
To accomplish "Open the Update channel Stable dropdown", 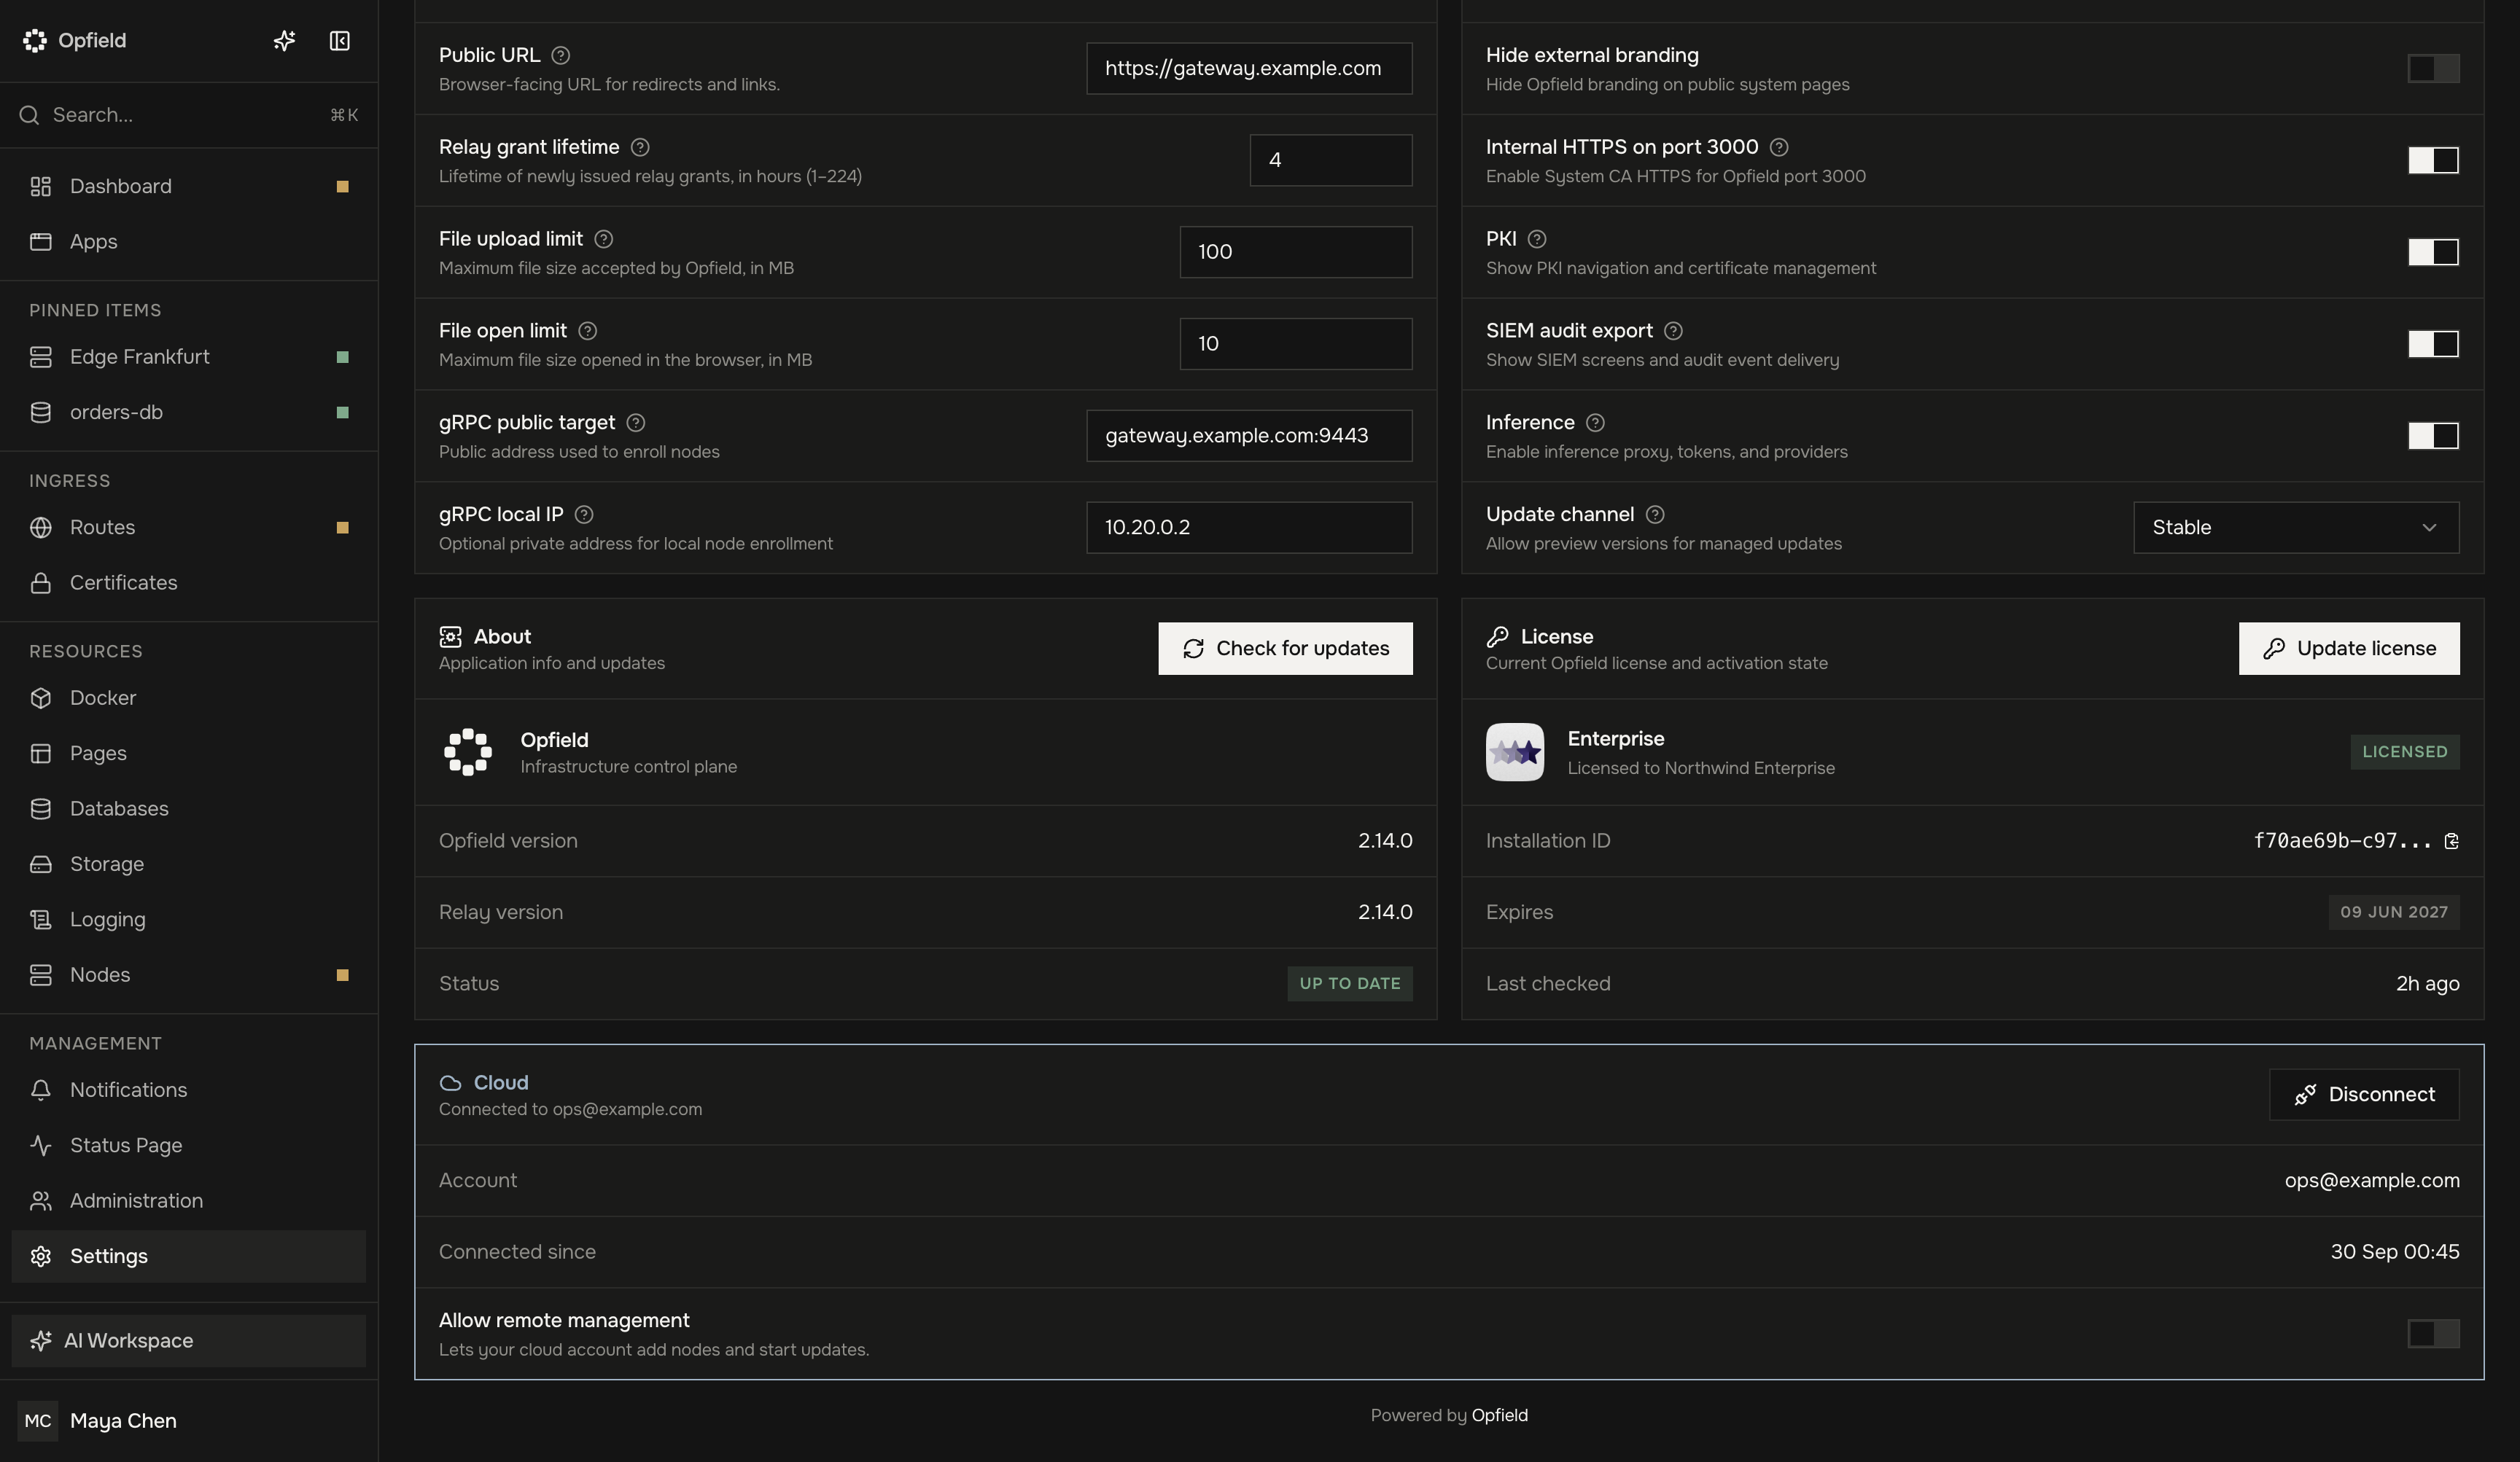I will 2296,528.
